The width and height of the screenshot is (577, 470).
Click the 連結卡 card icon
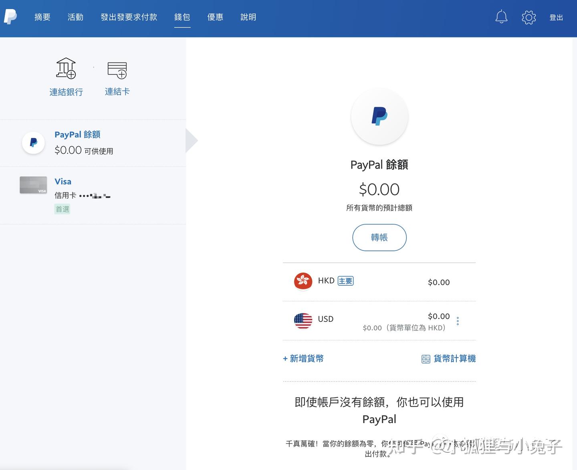pos(117,69)
